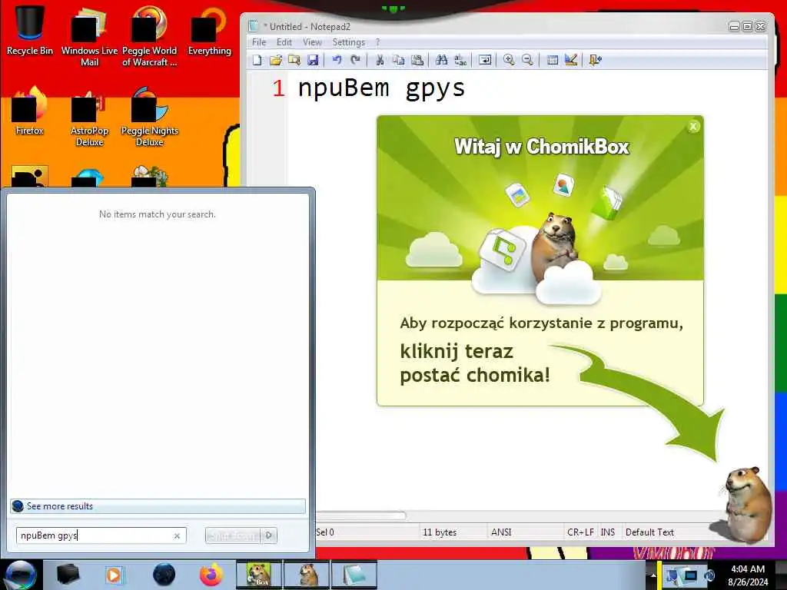Click the horizontal scrollbar in Notepad2
The width and height of the screenshot is (787, 590).
pyautogui.click(x=360, y=515)
